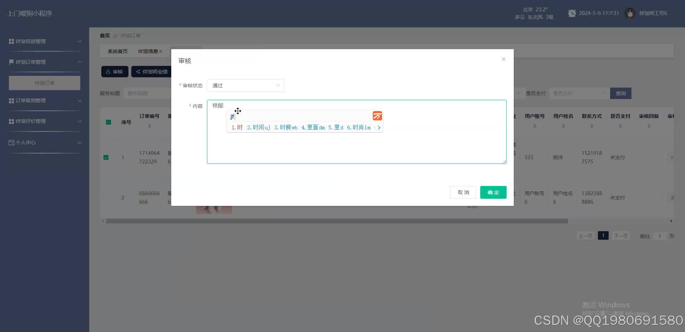
Task: Click the 取消 cancel button
Action: [x=463, y=192]
